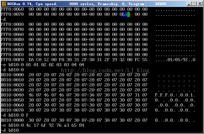Click ASCII text 'F.F.F.0.:.0.0.1.'
Viewport: 204px width, 134px height.
[x=175, y=95]
